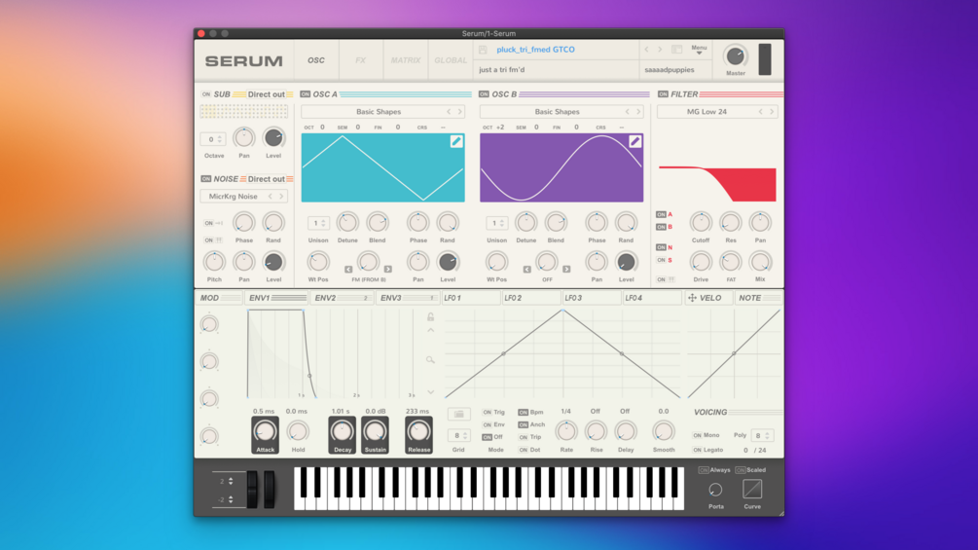Click the LFO Grid size stepper
The width and height of the screenshot is (978, 550).
coord(458,435)
